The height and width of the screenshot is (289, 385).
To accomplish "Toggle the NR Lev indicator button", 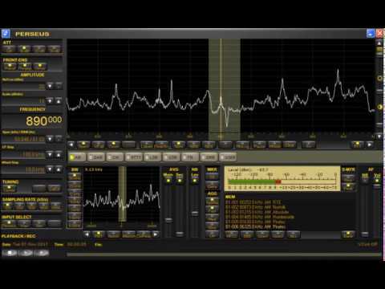I will pos(195,181).
